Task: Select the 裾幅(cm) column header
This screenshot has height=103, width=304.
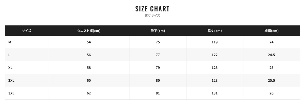Action: [x=271, y=31]
